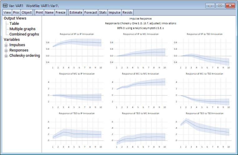Expand the Cholesky ordering node
This screenshot has height=155, width=238.
tap(6, 56)
